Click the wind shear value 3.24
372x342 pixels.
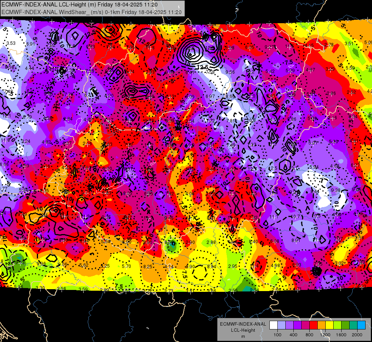(x=25, y=141)
